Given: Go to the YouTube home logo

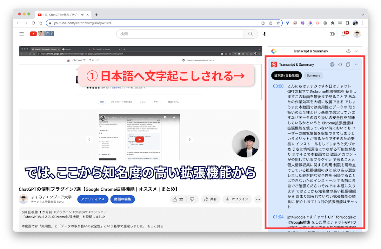Looking at the screenshot, I should coord(42,34).
